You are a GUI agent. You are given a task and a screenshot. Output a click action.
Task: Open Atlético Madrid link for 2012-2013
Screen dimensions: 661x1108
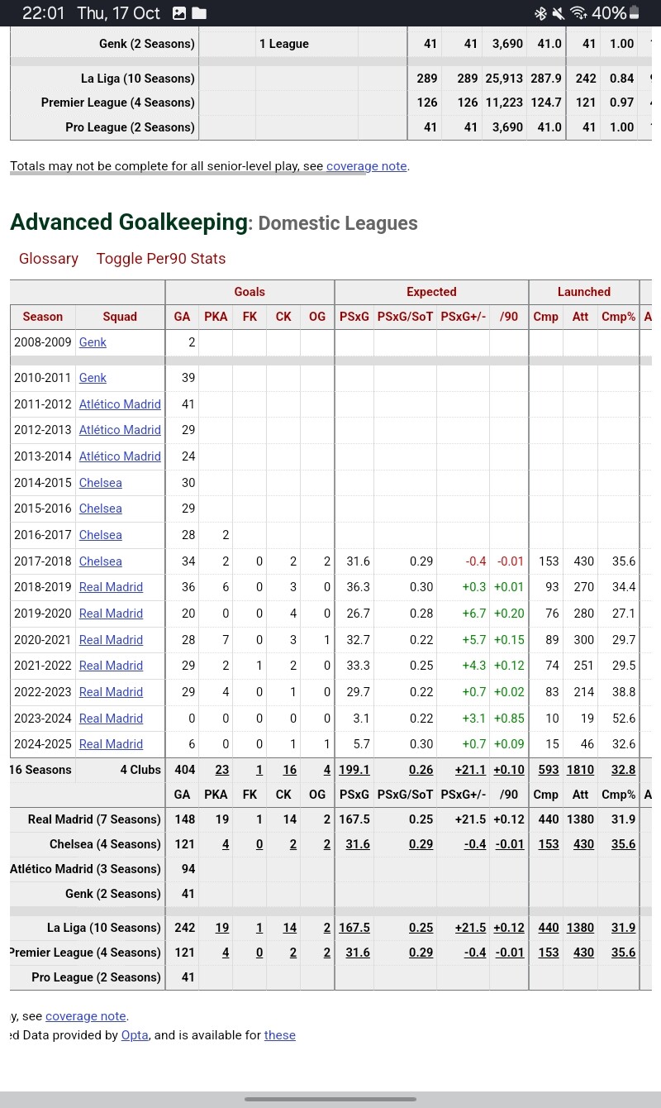tap(120, 430)
